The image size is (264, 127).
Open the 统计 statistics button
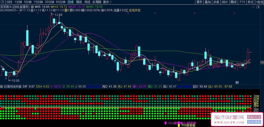pos(225,2)
